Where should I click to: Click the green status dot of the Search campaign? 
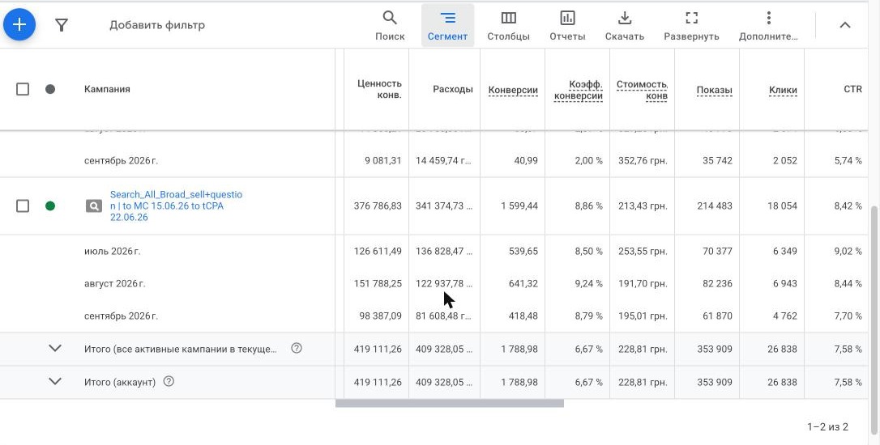coord(50,206)
